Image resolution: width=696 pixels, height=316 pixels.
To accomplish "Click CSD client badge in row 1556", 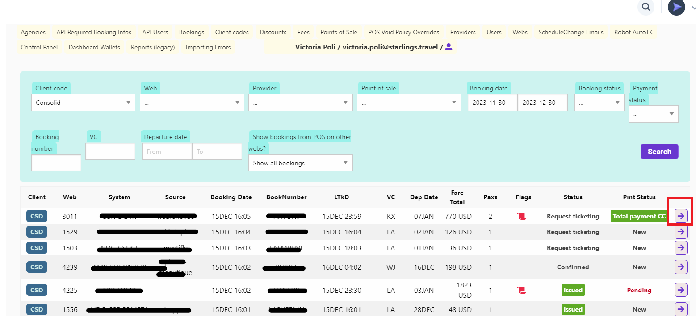I will 37,309.
